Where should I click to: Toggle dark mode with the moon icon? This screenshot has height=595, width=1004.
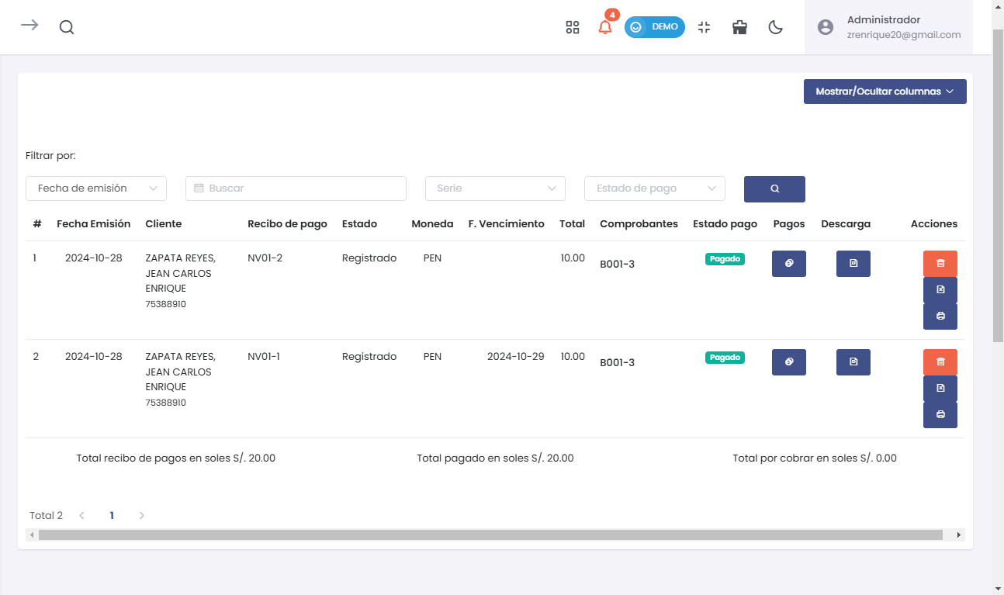tap(775, 27)
